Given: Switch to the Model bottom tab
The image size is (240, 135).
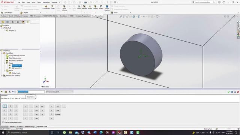Looking at the screenshot, I should 12,127.
